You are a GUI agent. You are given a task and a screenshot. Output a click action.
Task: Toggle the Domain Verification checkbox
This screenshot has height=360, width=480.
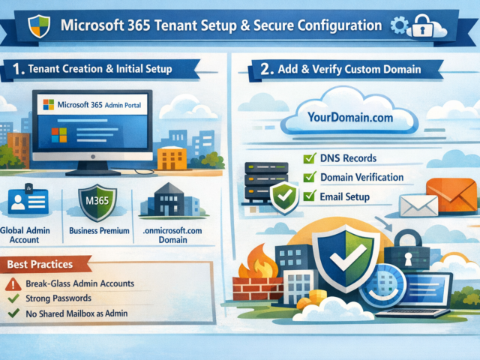point(308,177)
